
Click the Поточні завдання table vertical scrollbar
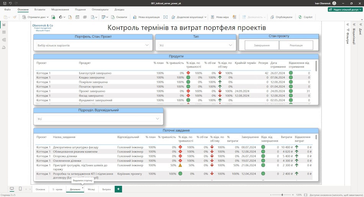tap(316, 137)
